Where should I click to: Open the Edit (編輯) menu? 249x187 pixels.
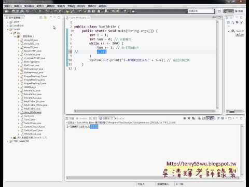[18, 6]
